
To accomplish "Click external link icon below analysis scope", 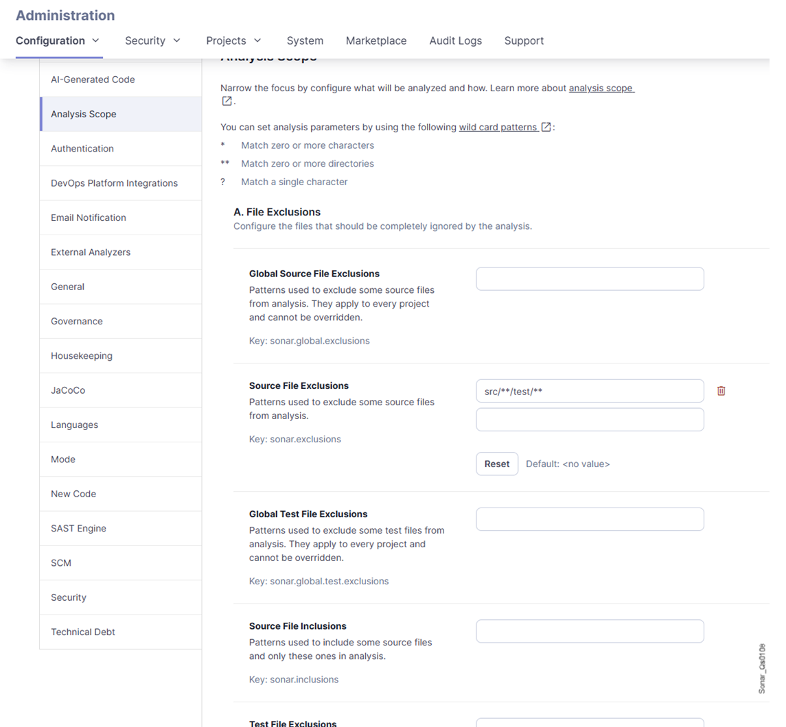I will pos(227,102).
